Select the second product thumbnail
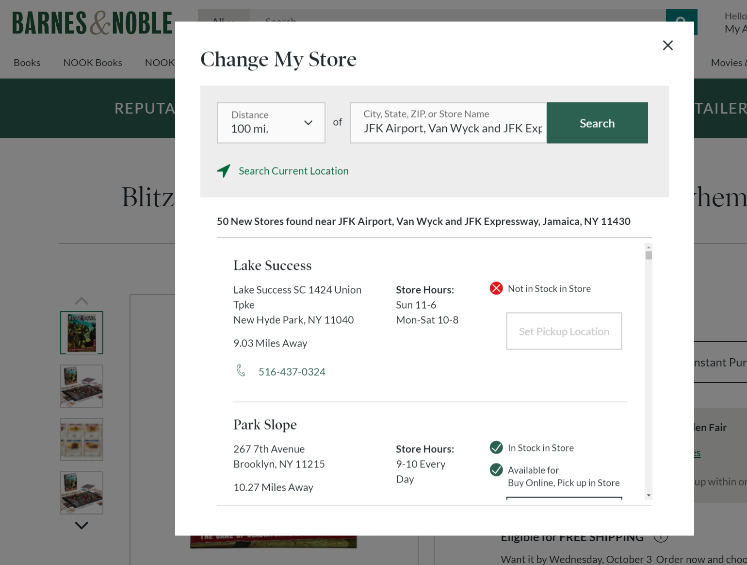Viewport: 747px width, 565px height. click(81, 386)
